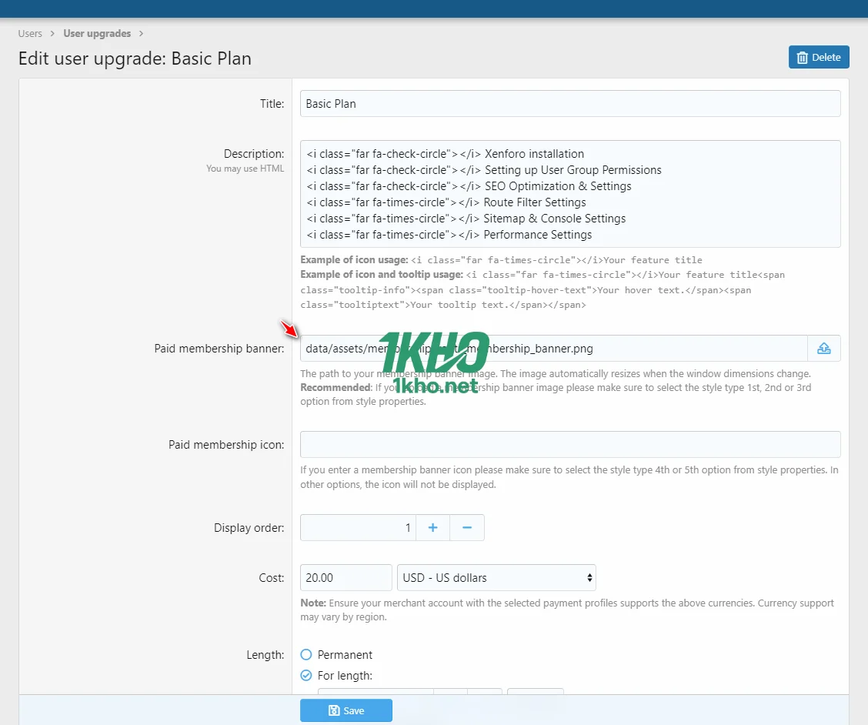Click the minus icon for Display order
The image size is (868, 725).
[x=467, y=527]
